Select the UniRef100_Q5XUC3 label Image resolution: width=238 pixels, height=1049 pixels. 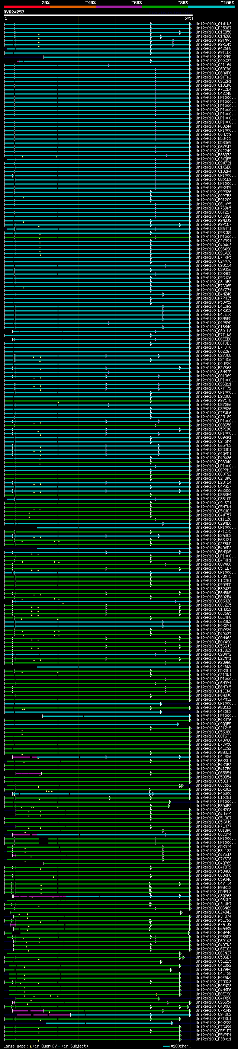[x=213, y=511]
